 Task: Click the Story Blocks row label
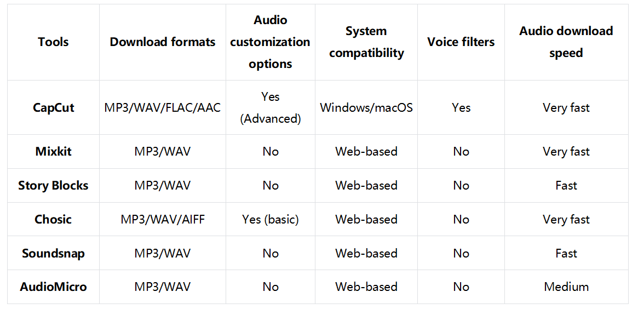[53, 185]
